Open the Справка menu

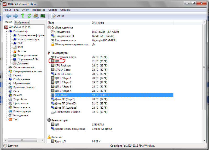(x=65, y=10)
